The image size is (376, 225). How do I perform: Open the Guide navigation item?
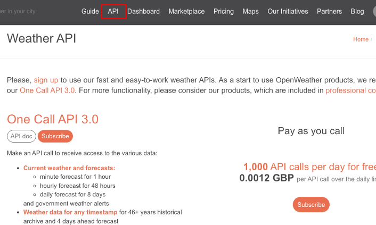[90, 11]
